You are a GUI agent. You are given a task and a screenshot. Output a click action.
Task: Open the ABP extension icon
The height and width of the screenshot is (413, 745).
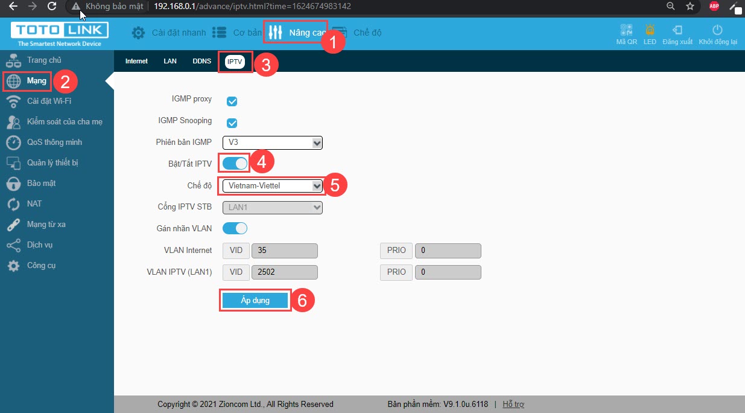(714, 6)
